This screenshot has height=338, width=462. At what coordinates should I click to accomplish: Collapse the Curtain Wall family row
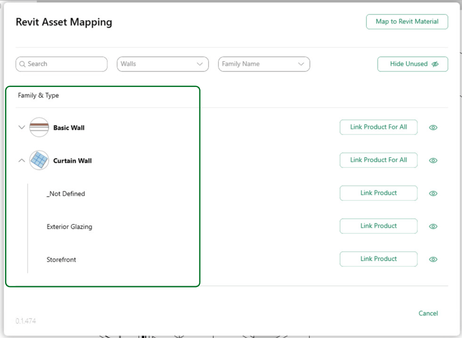click(x=21, y=161)
